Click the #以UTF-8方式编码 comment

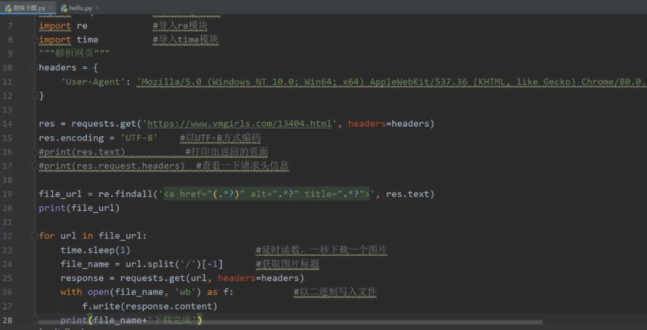(220, 138)
